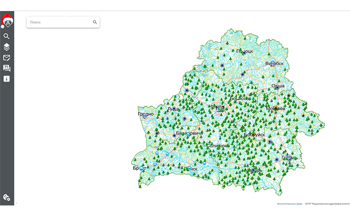
Task: Click the Могилёв city marker
Action: coord(276,108)
